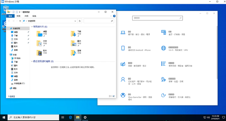Open recent locations dropdown arrow

[x=17, y=21]
